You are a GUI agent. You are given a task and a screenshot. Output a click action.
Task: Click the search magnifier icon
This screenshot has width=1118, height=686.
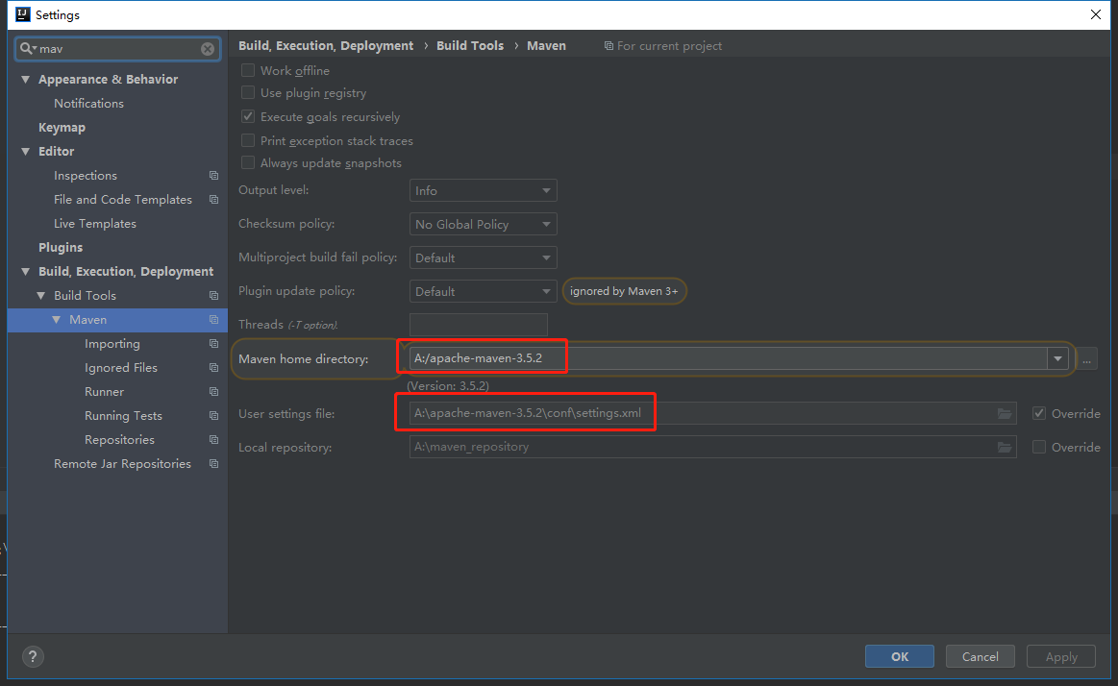[28, 48]
